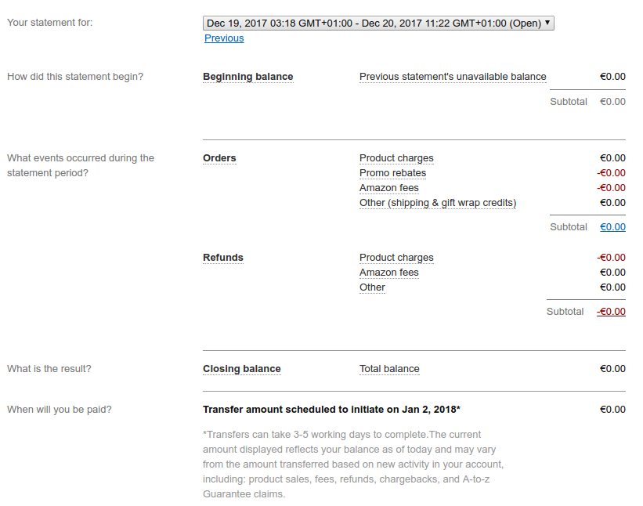This screenshot has height=506, width=643.
Task: Click the Refunds section heading
Action: 223,258
